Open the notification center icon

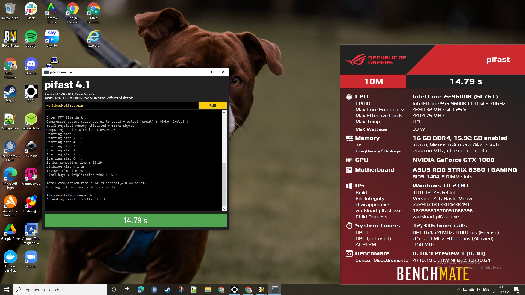(x=516, y=290)
